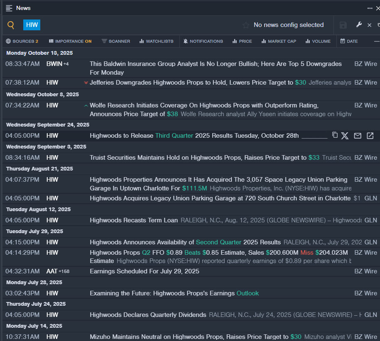Open news settings wrench icon
This screenshot has width=380, height=341.
(359, 25)
